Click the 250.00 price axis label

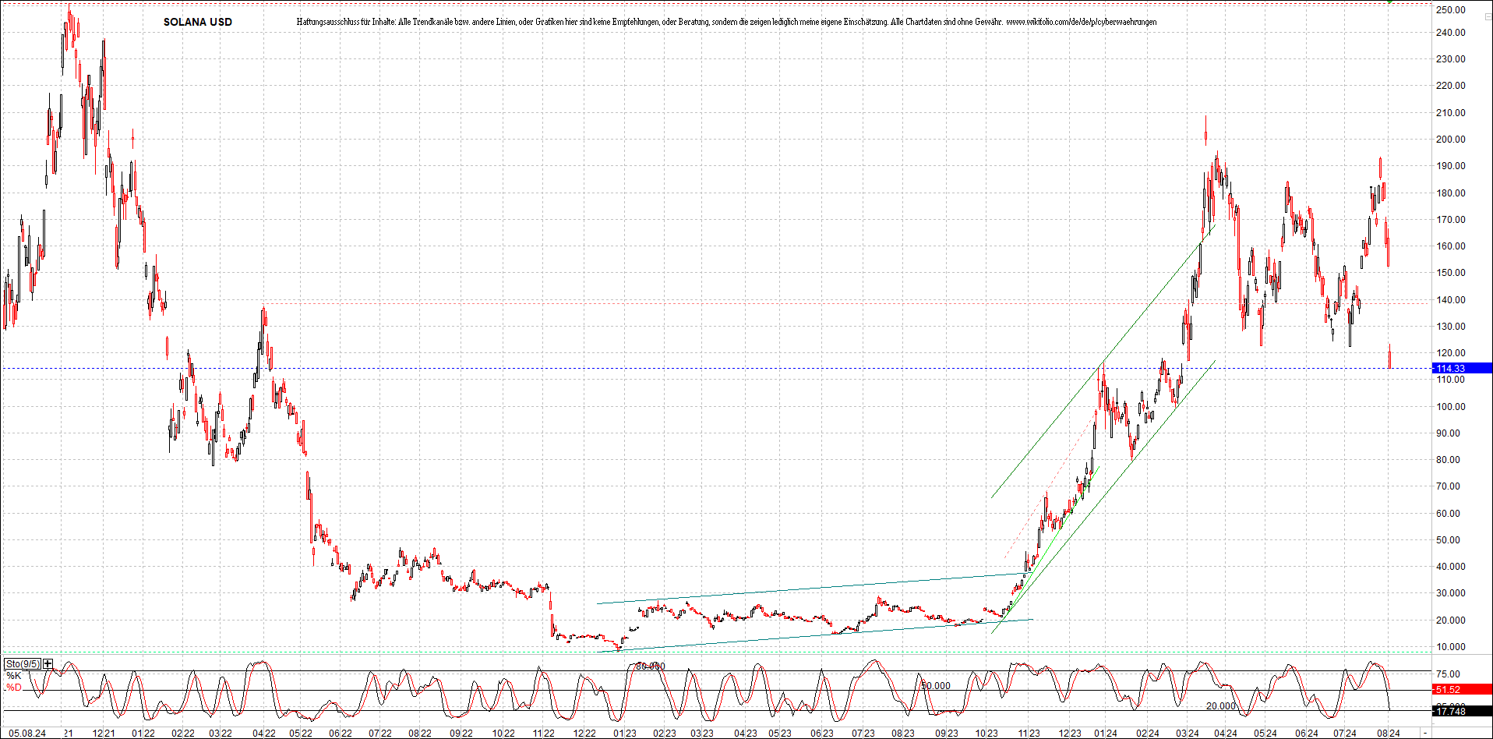(x=1451, y=10)
